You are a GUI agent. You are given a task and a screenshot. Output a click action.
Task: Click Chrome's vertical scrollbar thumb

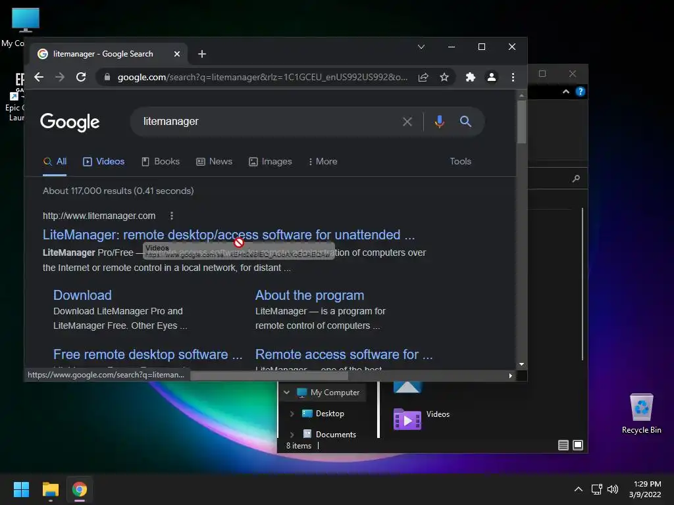point(521,122)
